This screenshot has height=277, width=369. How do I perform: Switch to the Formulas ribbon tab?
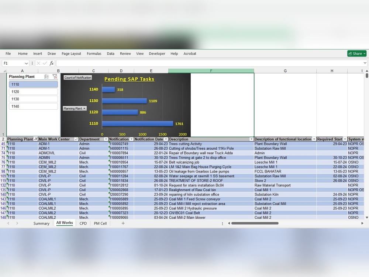pyautogui.click(x=94, y=54)
